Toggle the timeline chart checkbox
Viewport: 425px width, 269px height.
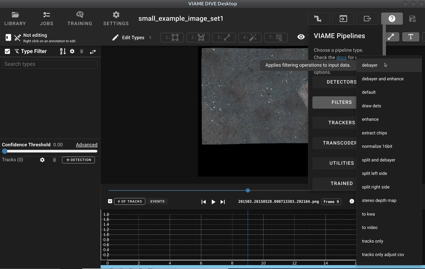110,201
